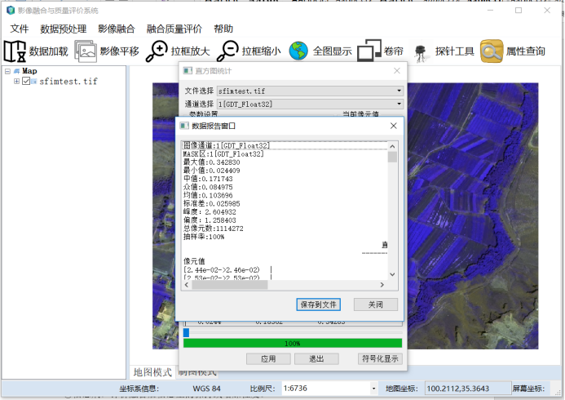Toggle the sfimtest.tif layer checkbox
565x400 pixels.
(x=27, y=82)
